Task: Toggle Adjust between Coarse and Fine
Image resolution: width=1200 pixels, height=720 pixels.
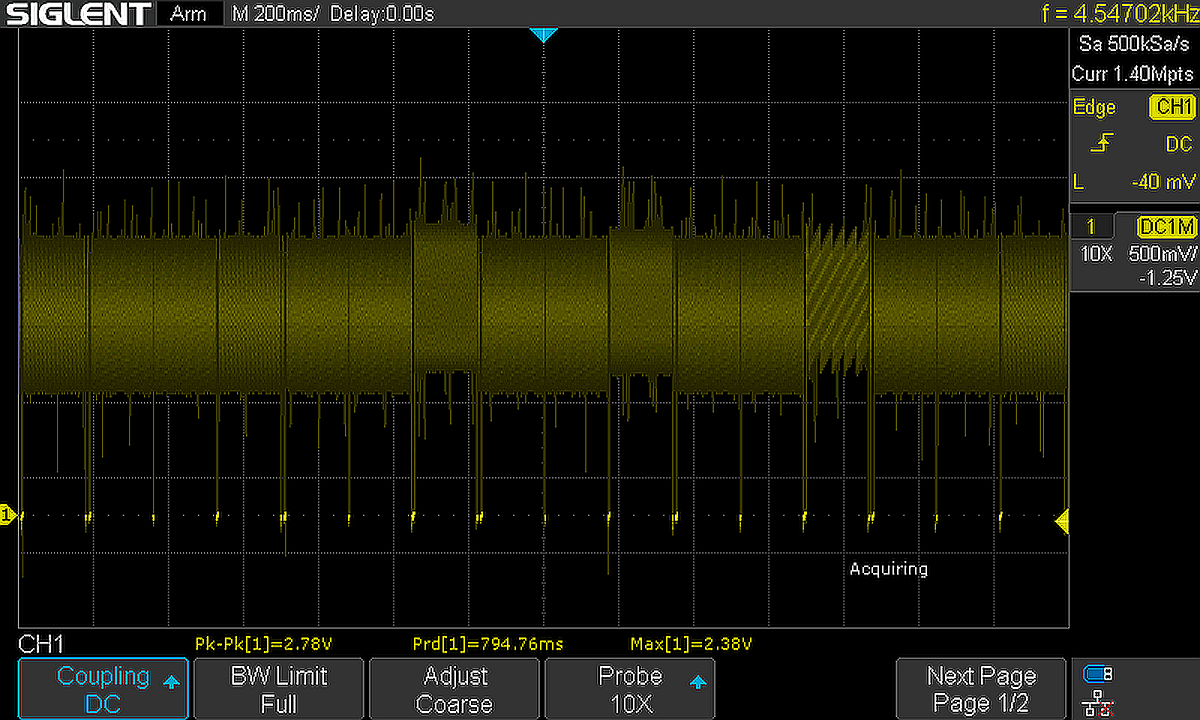Action: pyautogui.click(x=454, y=689)
